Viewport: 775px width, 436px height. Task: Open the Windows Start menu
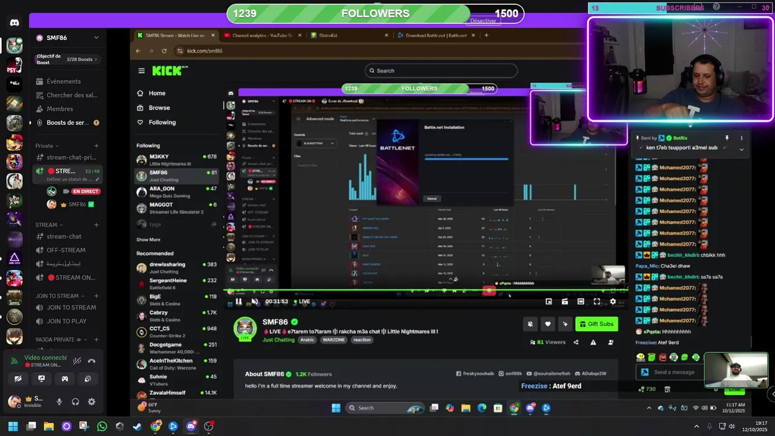pyautogui.click(x=13, y=426)
